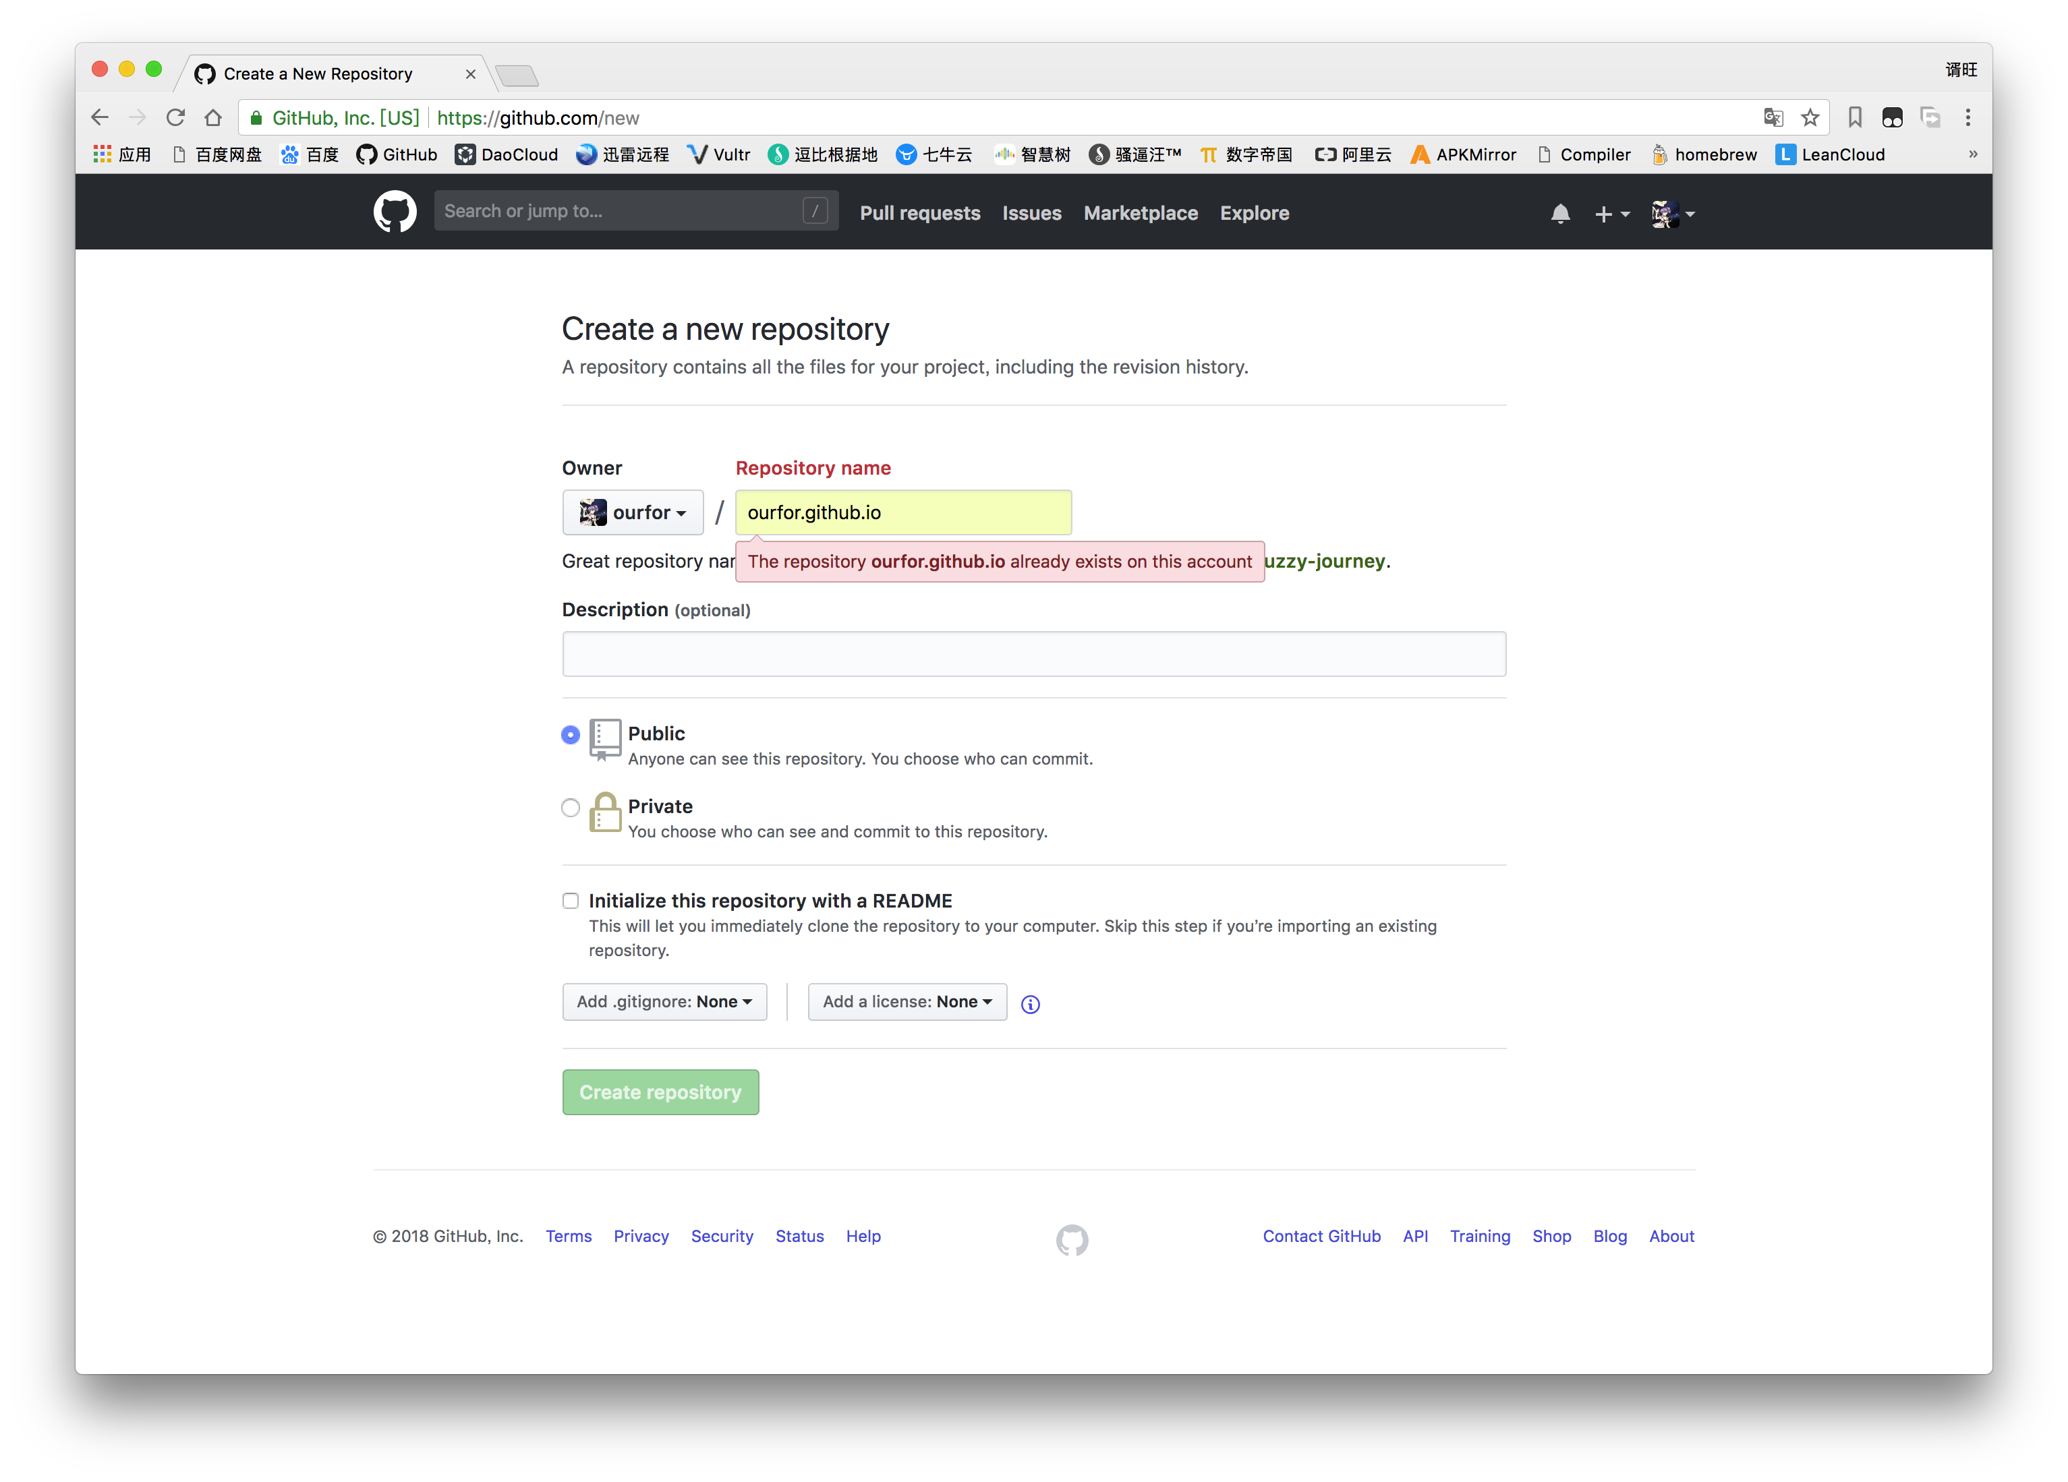Expand the Add a license None dropdown

pyautogui.click(x=903, y=1003)
